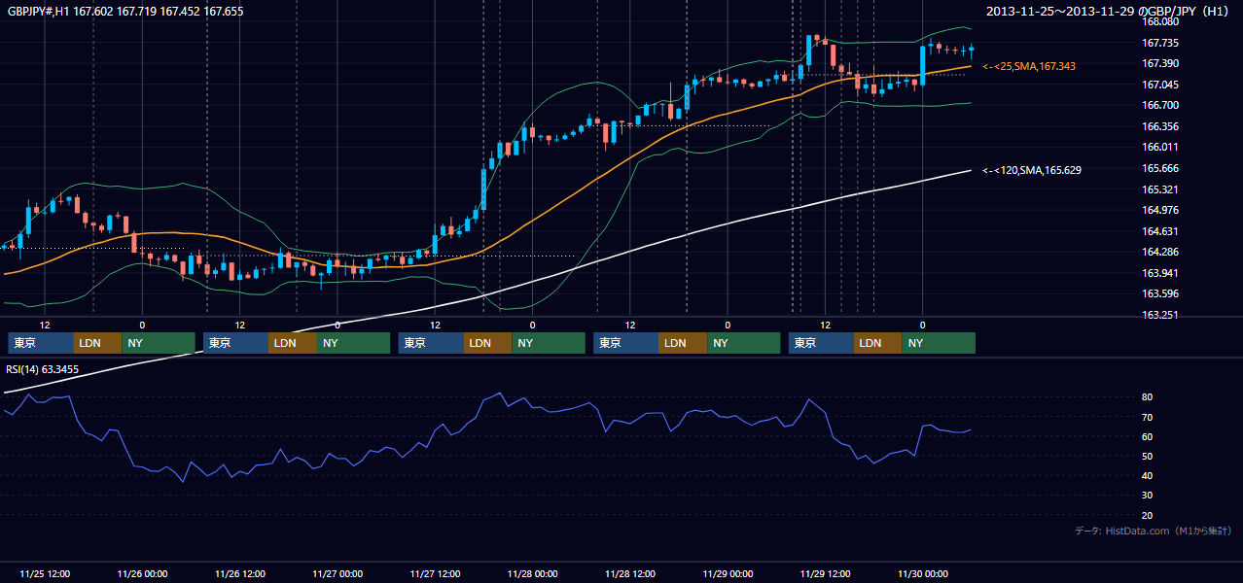The height and width of the screenshot is (583, 1243).
Task: Click the 11/30 00:00 time axis label
Action: tap(923, 573)
